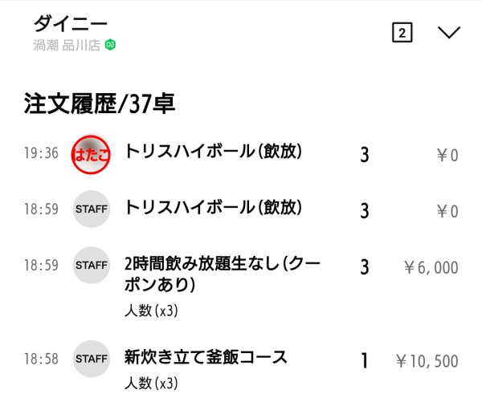Click the ¥6,000 price
This screenshot has height=402, width=482.
[431, 268]
